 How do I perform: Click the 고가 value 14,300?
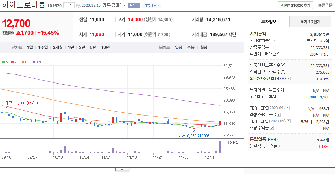pos(135,19)
